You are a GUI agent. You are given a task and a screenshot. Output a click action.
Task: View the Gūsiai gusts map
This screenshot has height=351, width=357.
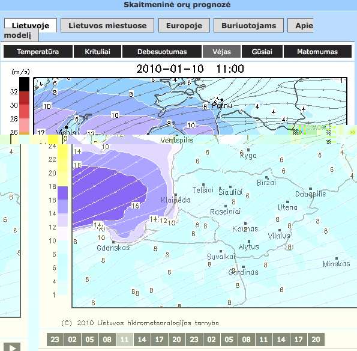coord(262,52)
